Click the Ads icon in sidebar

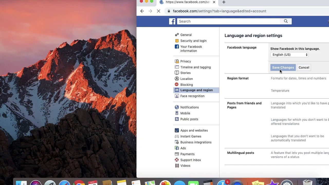click(177, 148)
